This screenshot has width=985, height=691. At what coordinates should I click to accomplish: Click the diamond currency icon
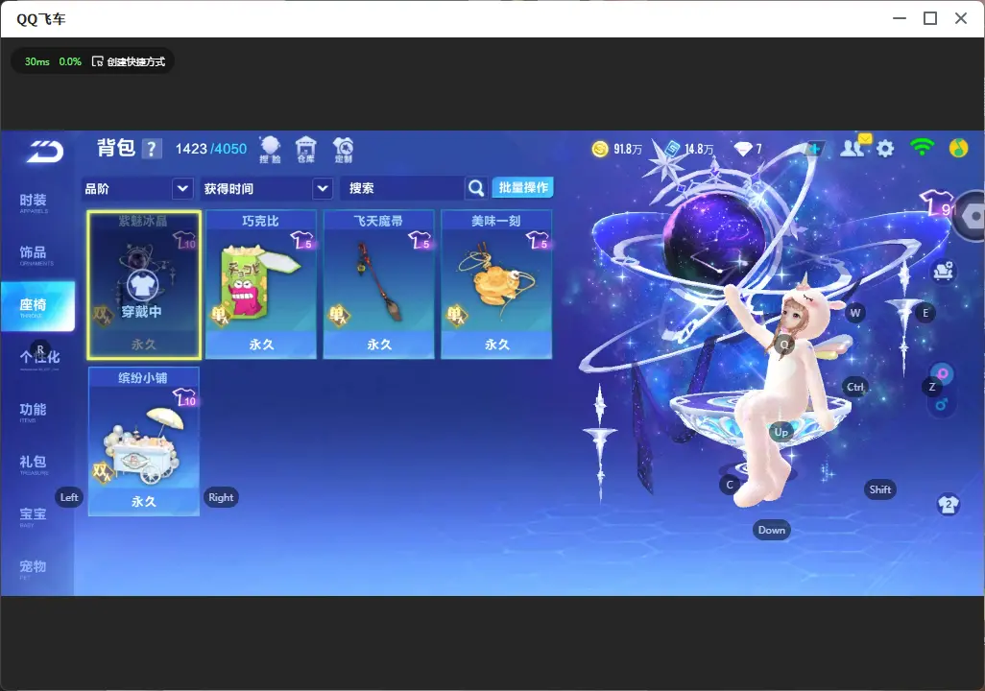tap(743, 149)
